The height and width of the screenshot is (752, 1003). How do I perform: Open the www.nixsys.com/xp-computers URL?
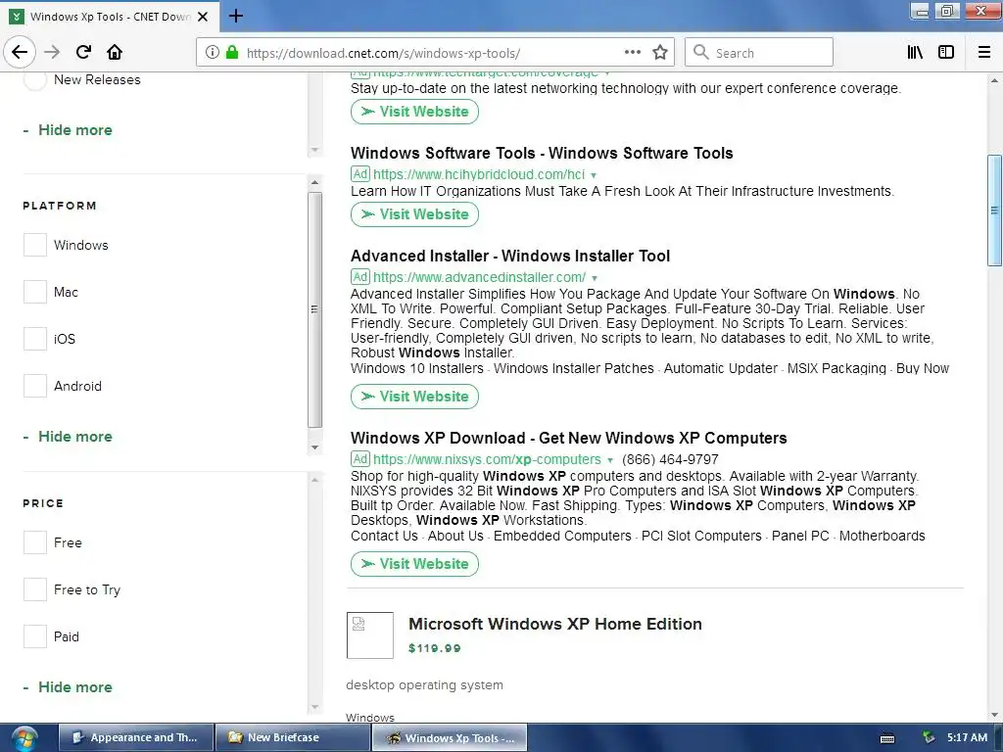tap(487, 459)
